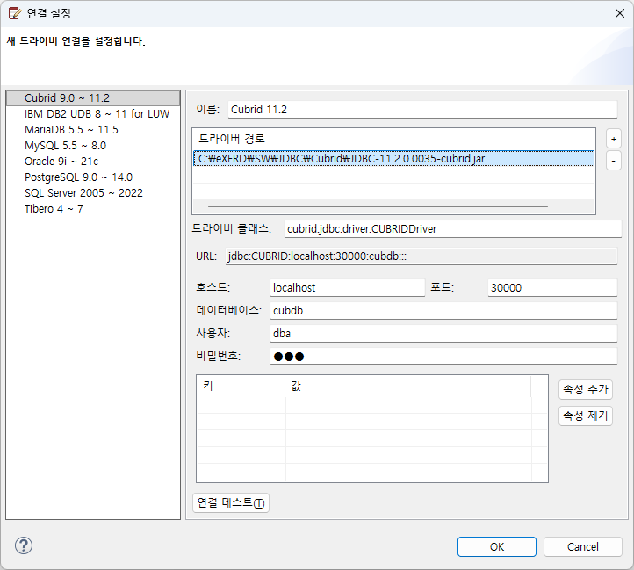
Task: Select SQL Server 2005 ~ 2022
Action: point(83,193)
